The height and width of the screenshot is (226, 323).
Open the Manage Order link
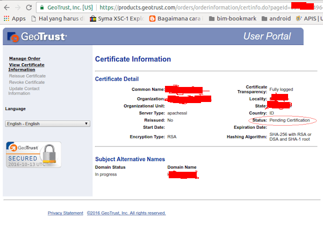(x=25, y=59)
